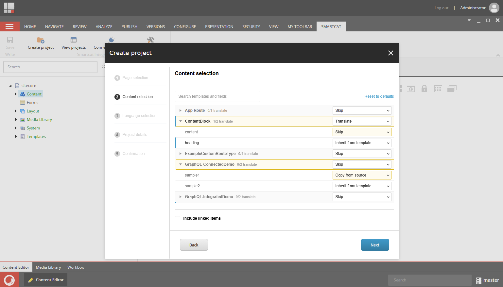Click the Language selection wizard step
503x287 pixels.
[135, 116]
